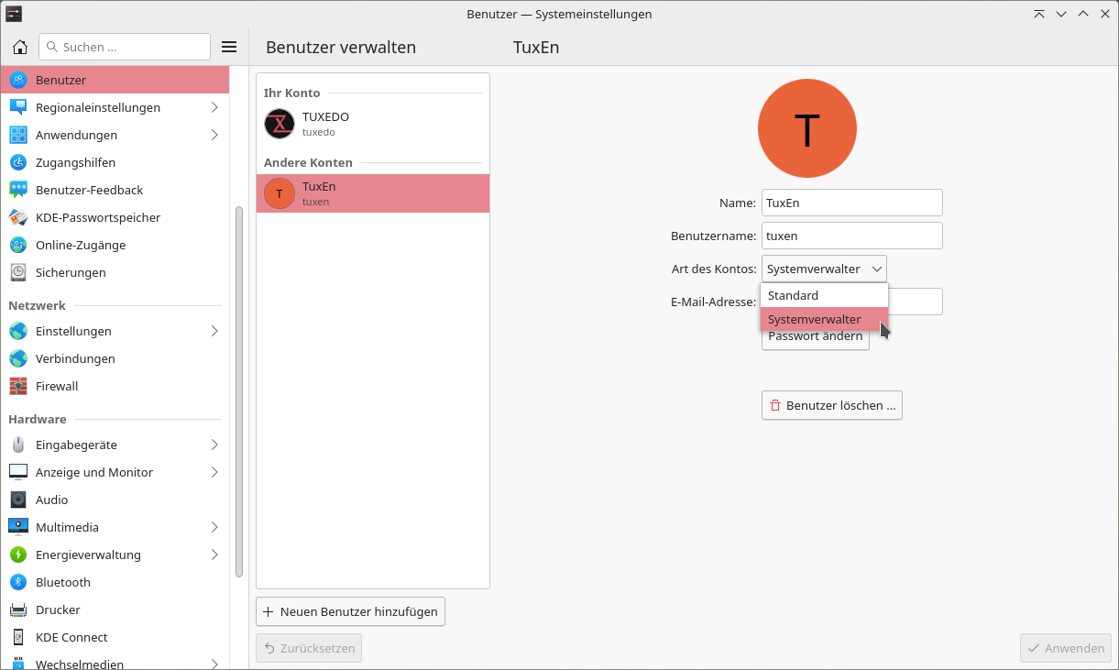The width and height of the screenshot is (1119, 670).
Task: Select TuxEn row under Andere Konten
Action: [373, 193]
